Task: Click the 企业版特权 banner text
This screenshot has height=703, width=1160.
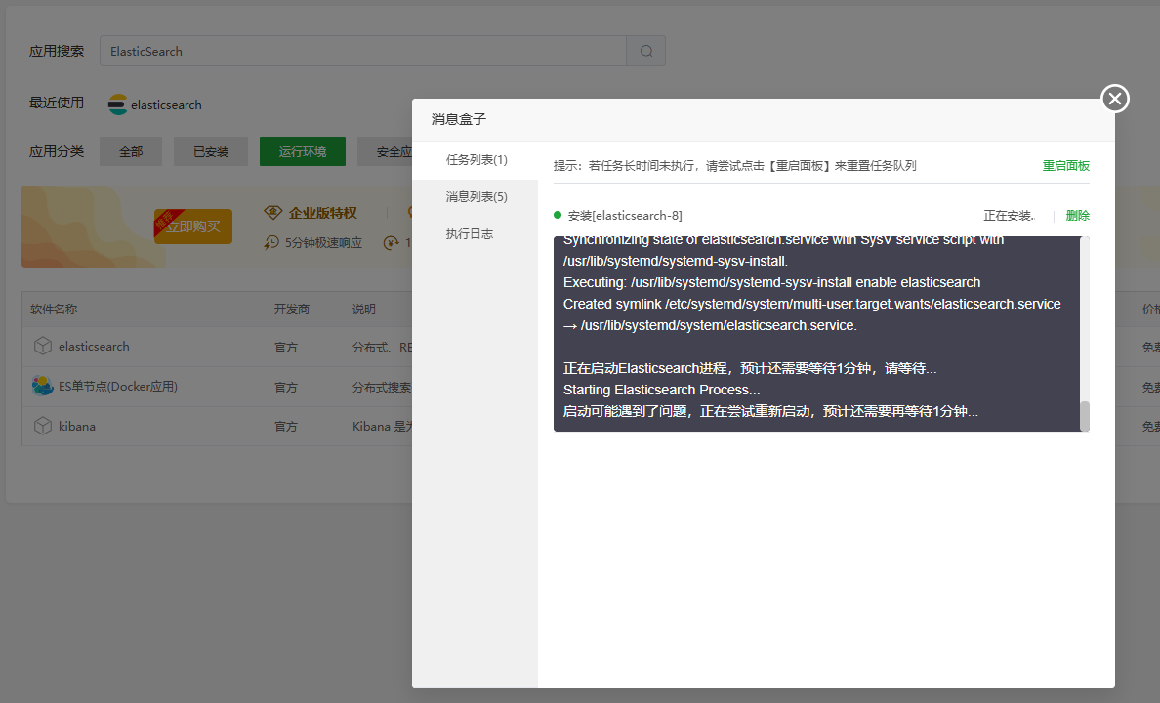Action: (x=322, y=213)
